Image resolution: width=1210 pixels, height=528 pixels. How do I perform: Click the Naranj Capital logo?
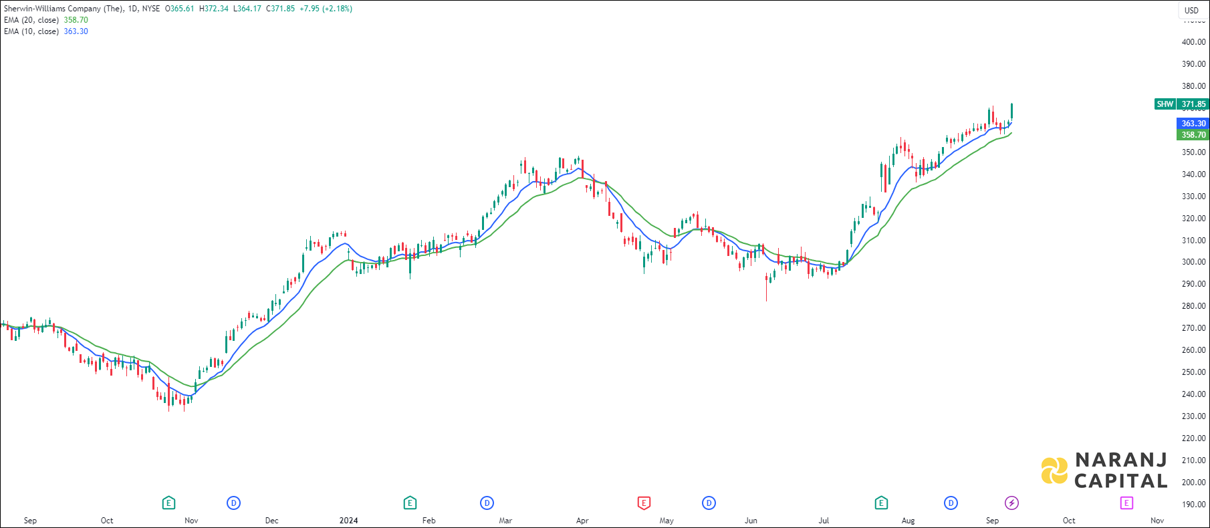click(x=1104, y=471)
